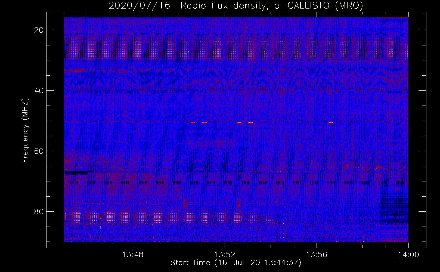Click the plot title '2020/07/16 Radio flux density'
Image resolution: width=440 pixels, height=272 pixels.
(236, 5)
